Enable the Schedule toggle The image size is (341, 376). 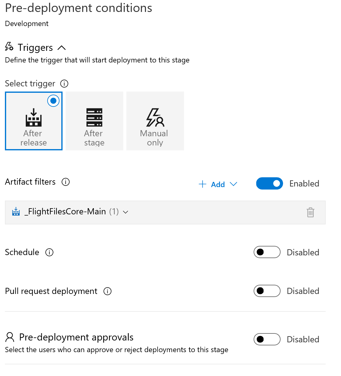click(267, 252)
